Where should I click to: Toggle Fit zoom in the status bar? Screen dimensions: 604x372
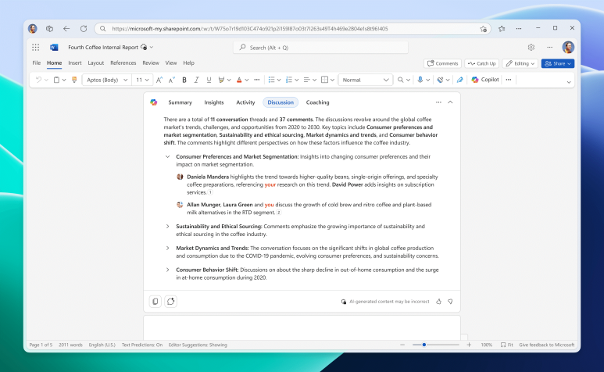point(507,345)
